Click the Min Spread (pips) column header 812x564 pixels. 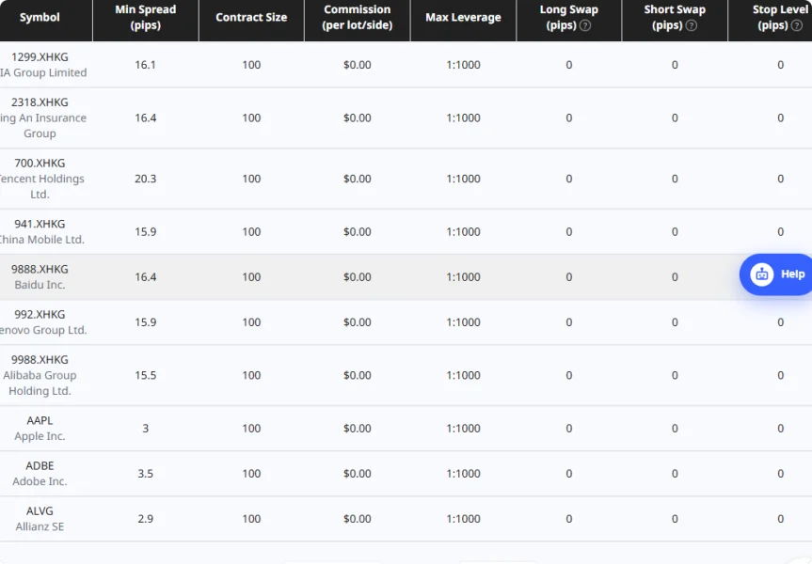pos(146,17)
